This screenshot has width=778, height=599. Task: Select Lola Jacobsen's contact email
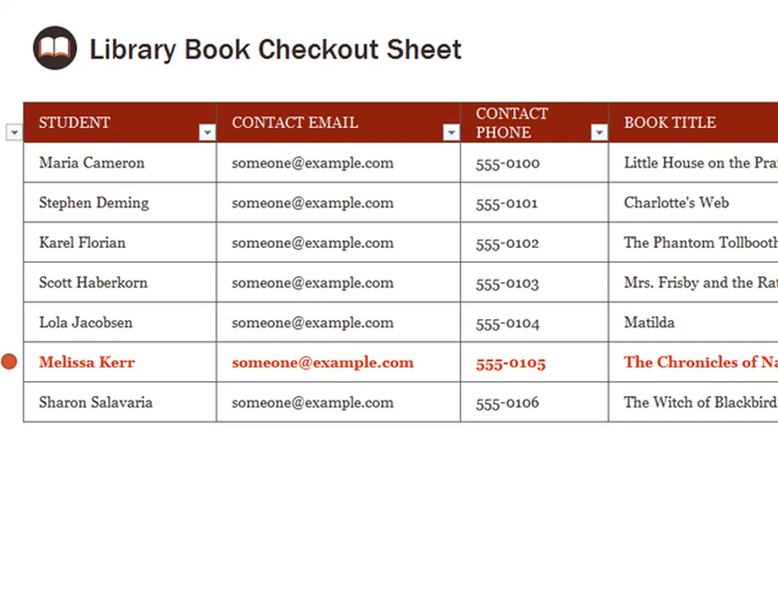pyautogui.click(x=312, y=322)
